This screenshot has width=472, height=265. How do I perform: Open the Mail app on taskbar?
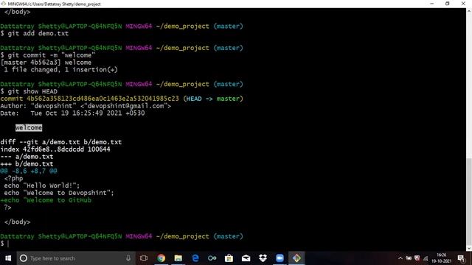point(246,258)
